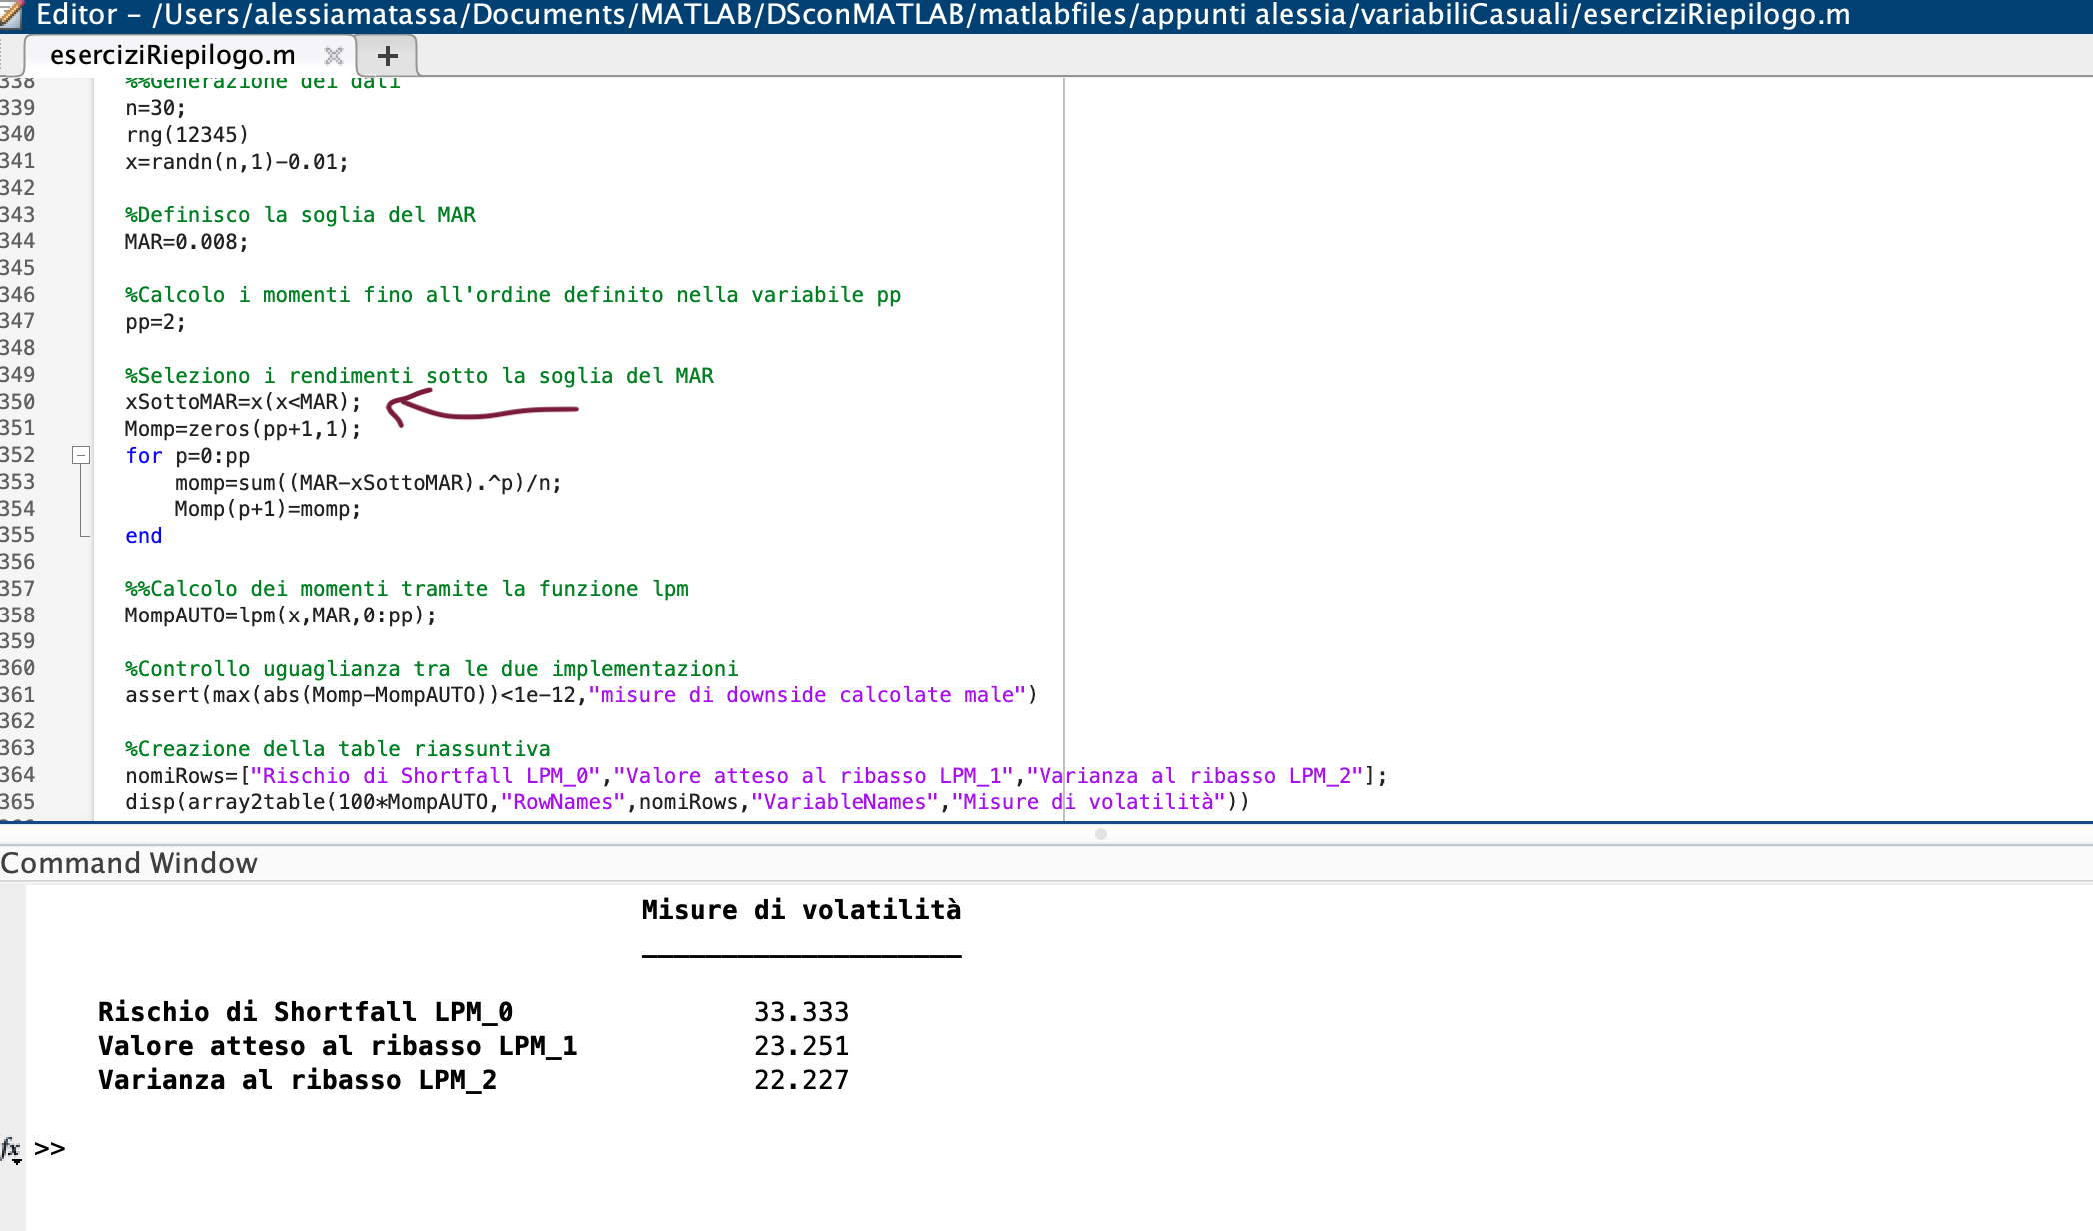
Task: Click the 'for' keyword at line 352
Action: [144, 456]
